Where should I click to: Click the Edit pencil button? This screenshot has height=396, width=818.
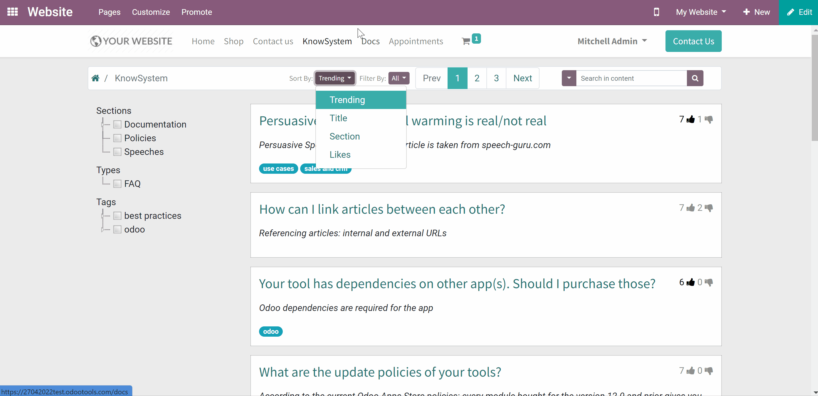click(x=799, y=12)
